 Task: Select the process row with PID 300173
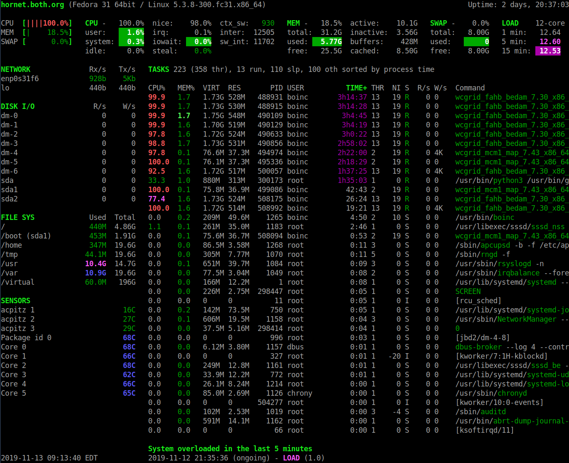pos(270,180)
